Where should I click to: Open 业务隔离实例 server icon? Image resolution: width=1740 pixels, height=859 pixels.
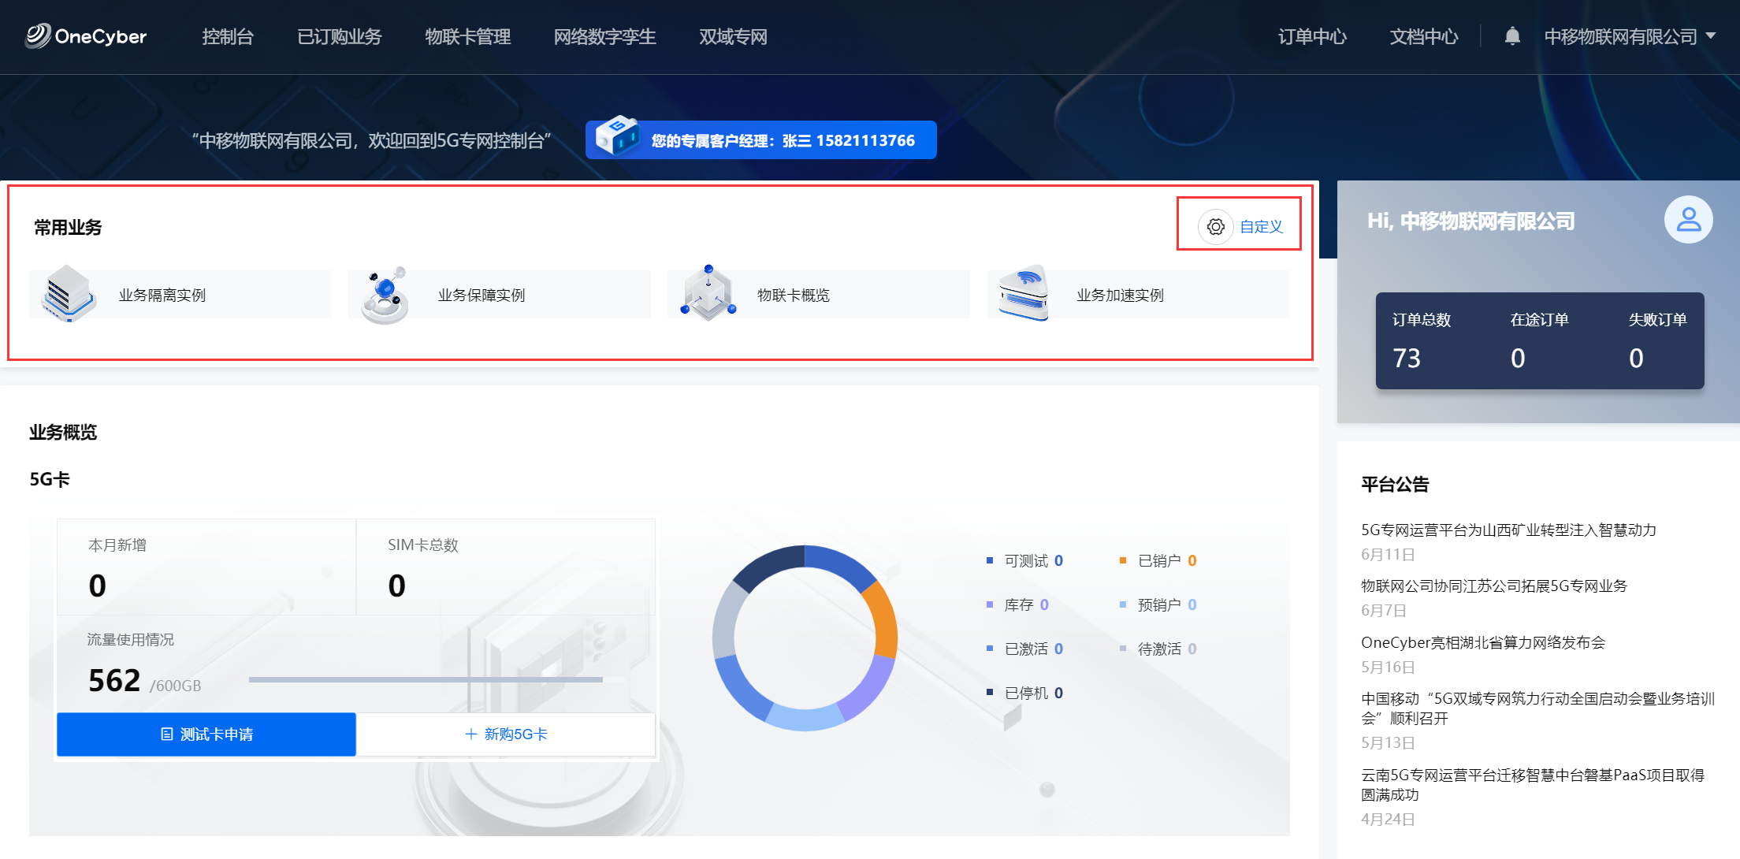tap(69, 295)
